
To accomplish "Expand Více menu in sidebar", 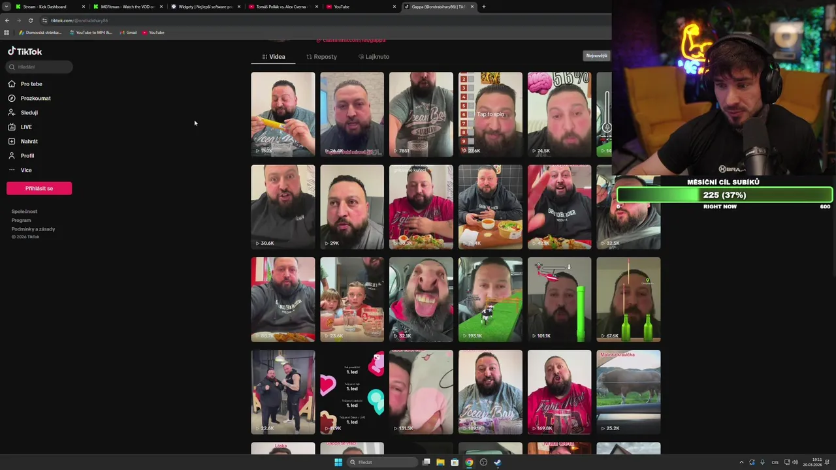I will (x=20, y=170).
